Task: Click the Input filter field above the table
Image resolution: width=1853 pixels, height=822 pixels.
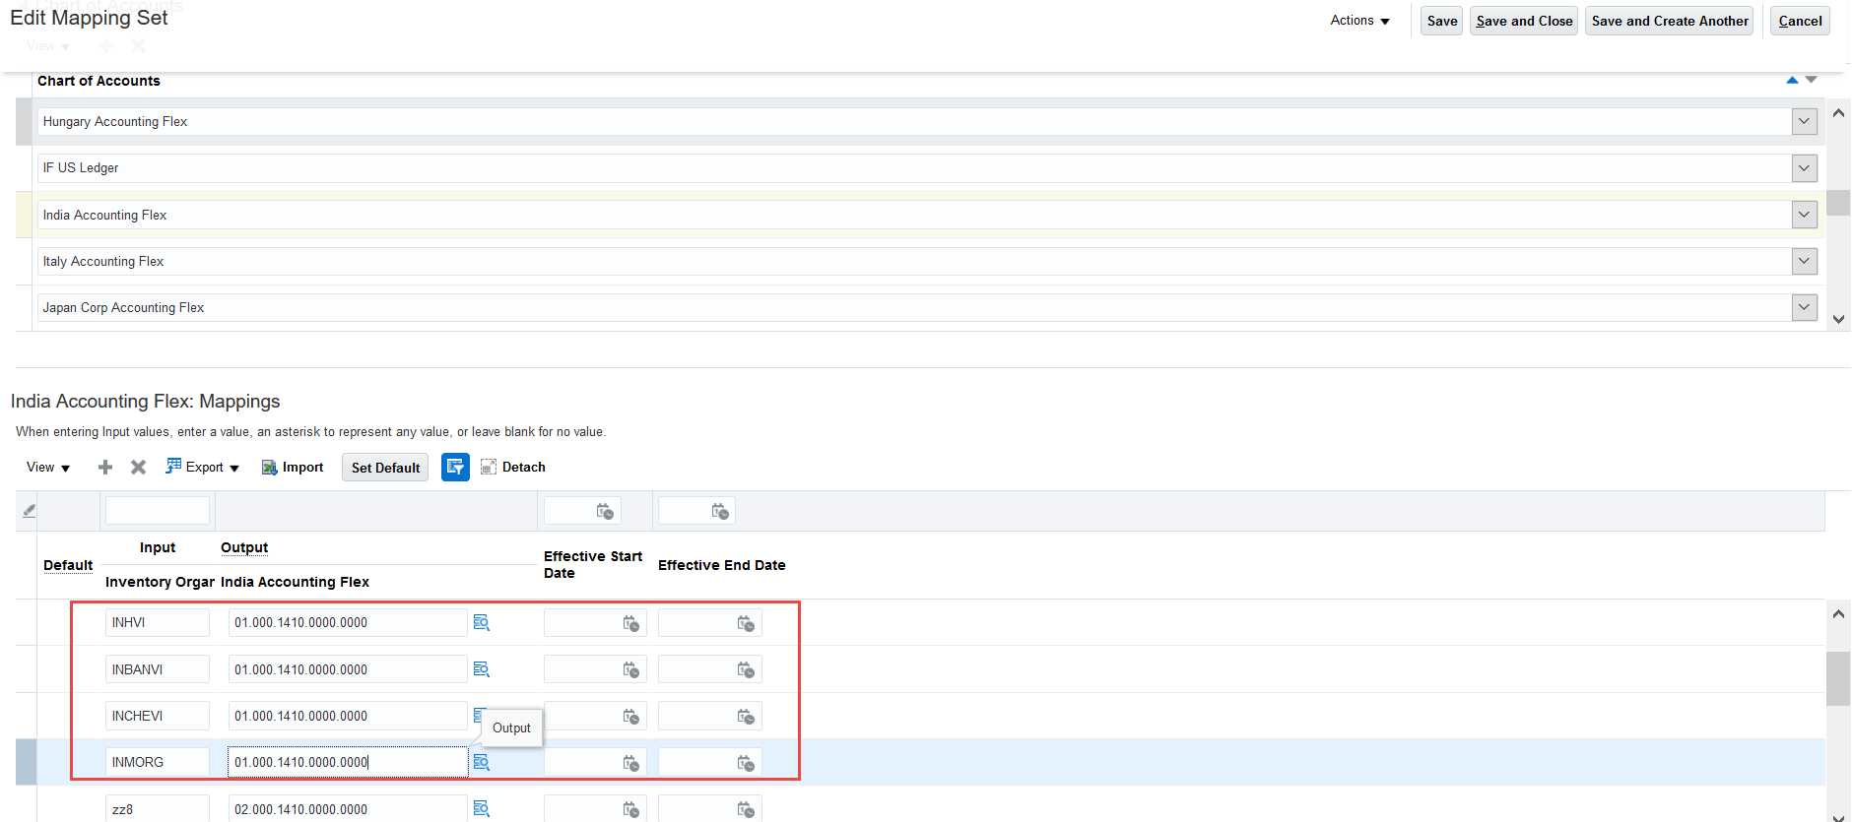Action: click(158, 511)
